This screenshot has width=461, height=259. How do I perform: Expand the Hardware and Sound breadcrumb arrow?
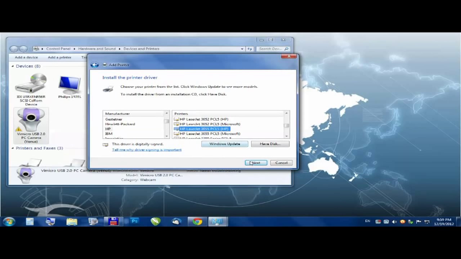click(120, 49)
